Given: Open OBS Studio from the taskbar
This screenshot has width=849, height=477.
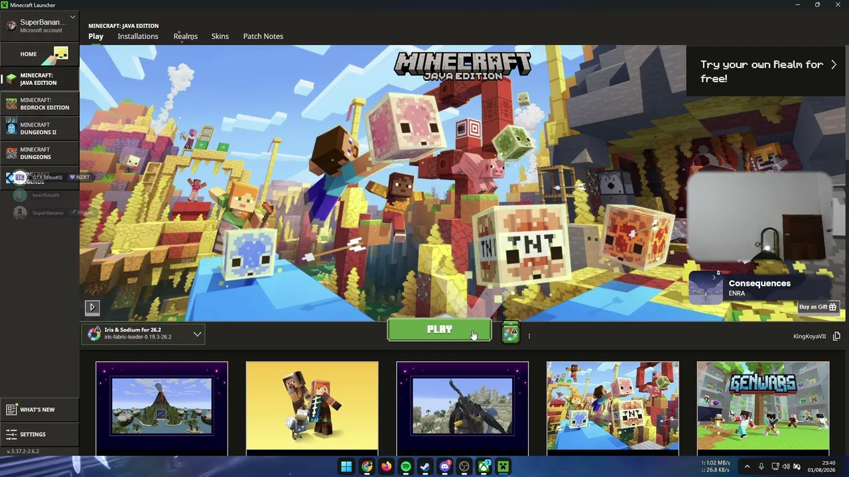Looking at the screenshot, I should (x=464, y=467).
